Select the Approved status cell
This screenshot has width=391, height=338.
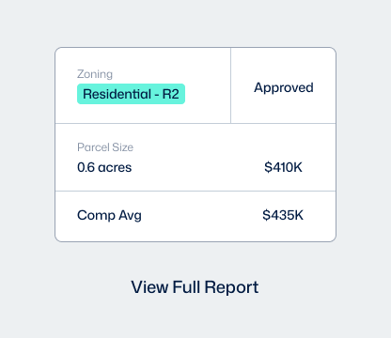click(x=284, y=87)
